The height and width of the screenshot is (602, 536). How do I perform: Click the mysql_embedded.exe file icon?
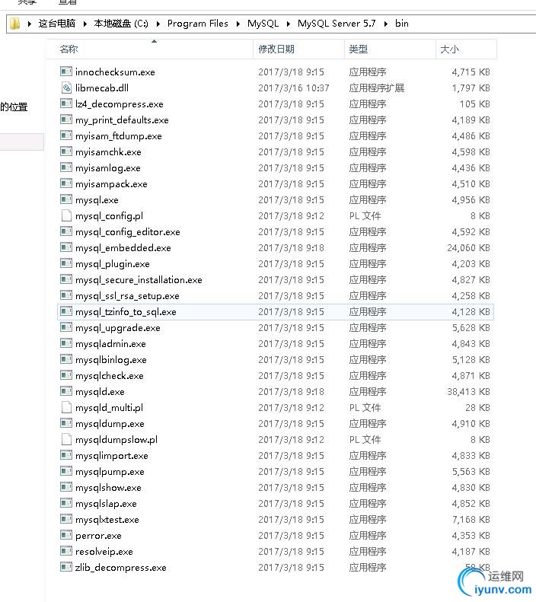66,247
